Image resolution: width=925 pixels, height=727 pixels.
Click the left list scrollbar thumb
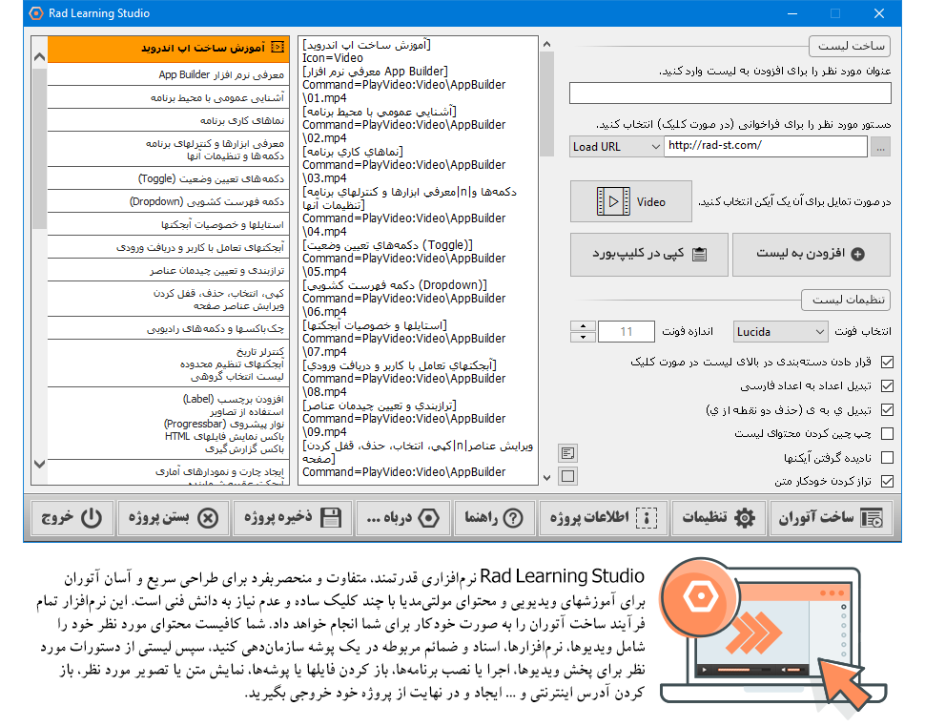[39, 149]
